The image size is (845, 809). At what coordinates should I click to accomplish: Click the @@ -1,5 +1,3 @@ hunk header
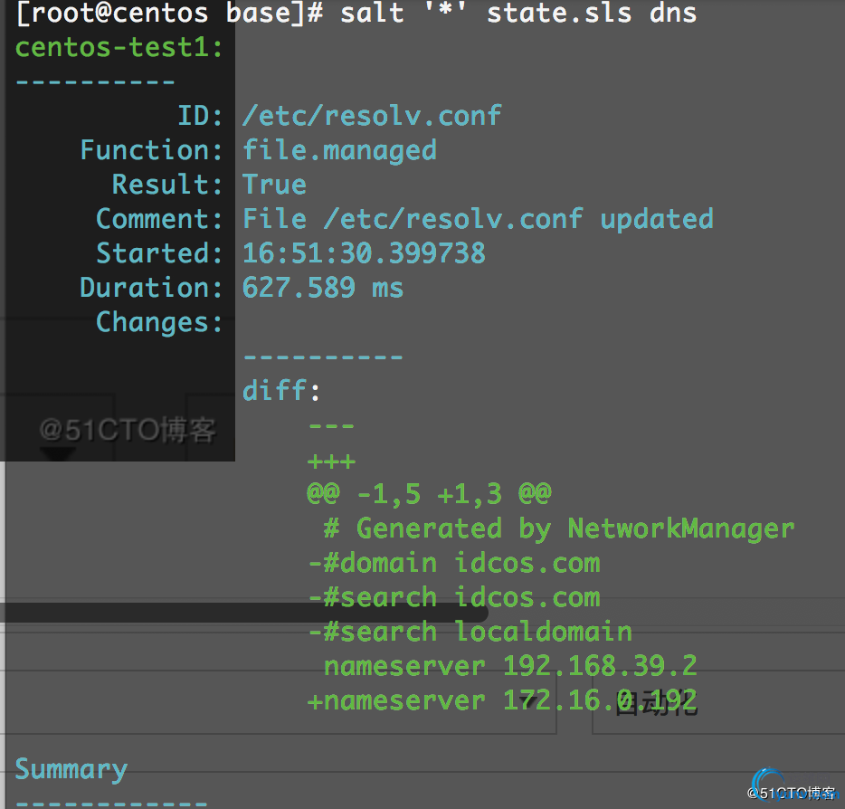pos(429,494)
